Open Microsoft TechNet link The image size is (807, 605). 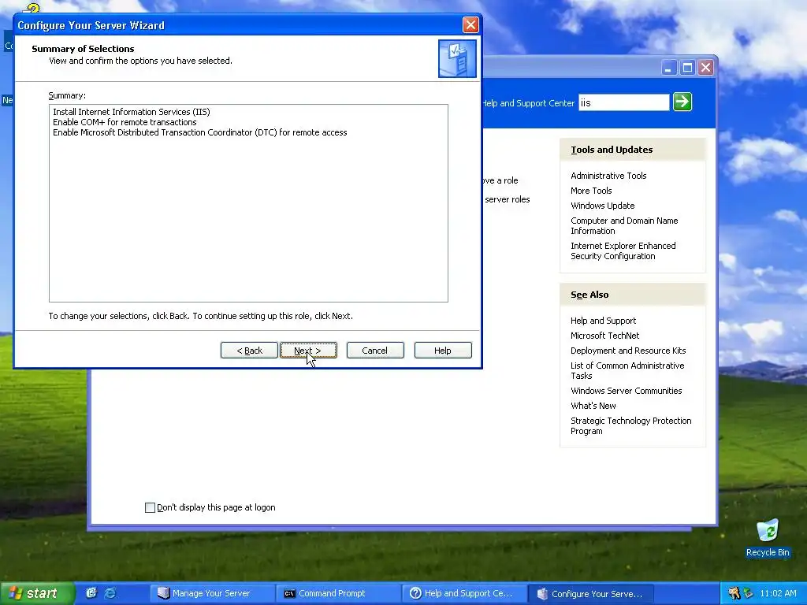pos(604,336)
